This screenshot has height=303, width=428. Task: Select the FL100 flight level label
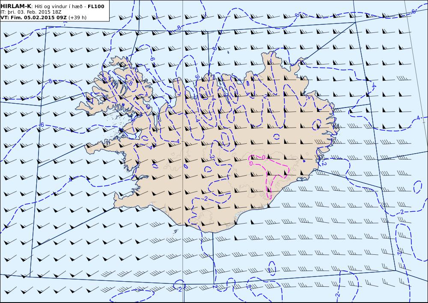click(96, 6)
